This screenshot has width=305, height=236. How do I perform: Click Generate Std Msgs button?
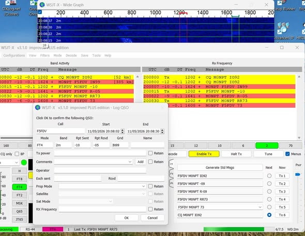click(x=220, y=168)
